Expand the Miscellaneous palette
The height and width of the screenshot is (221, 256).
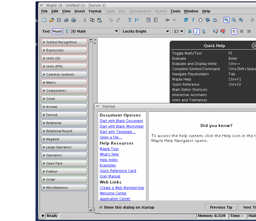click(x=64, y=188)
